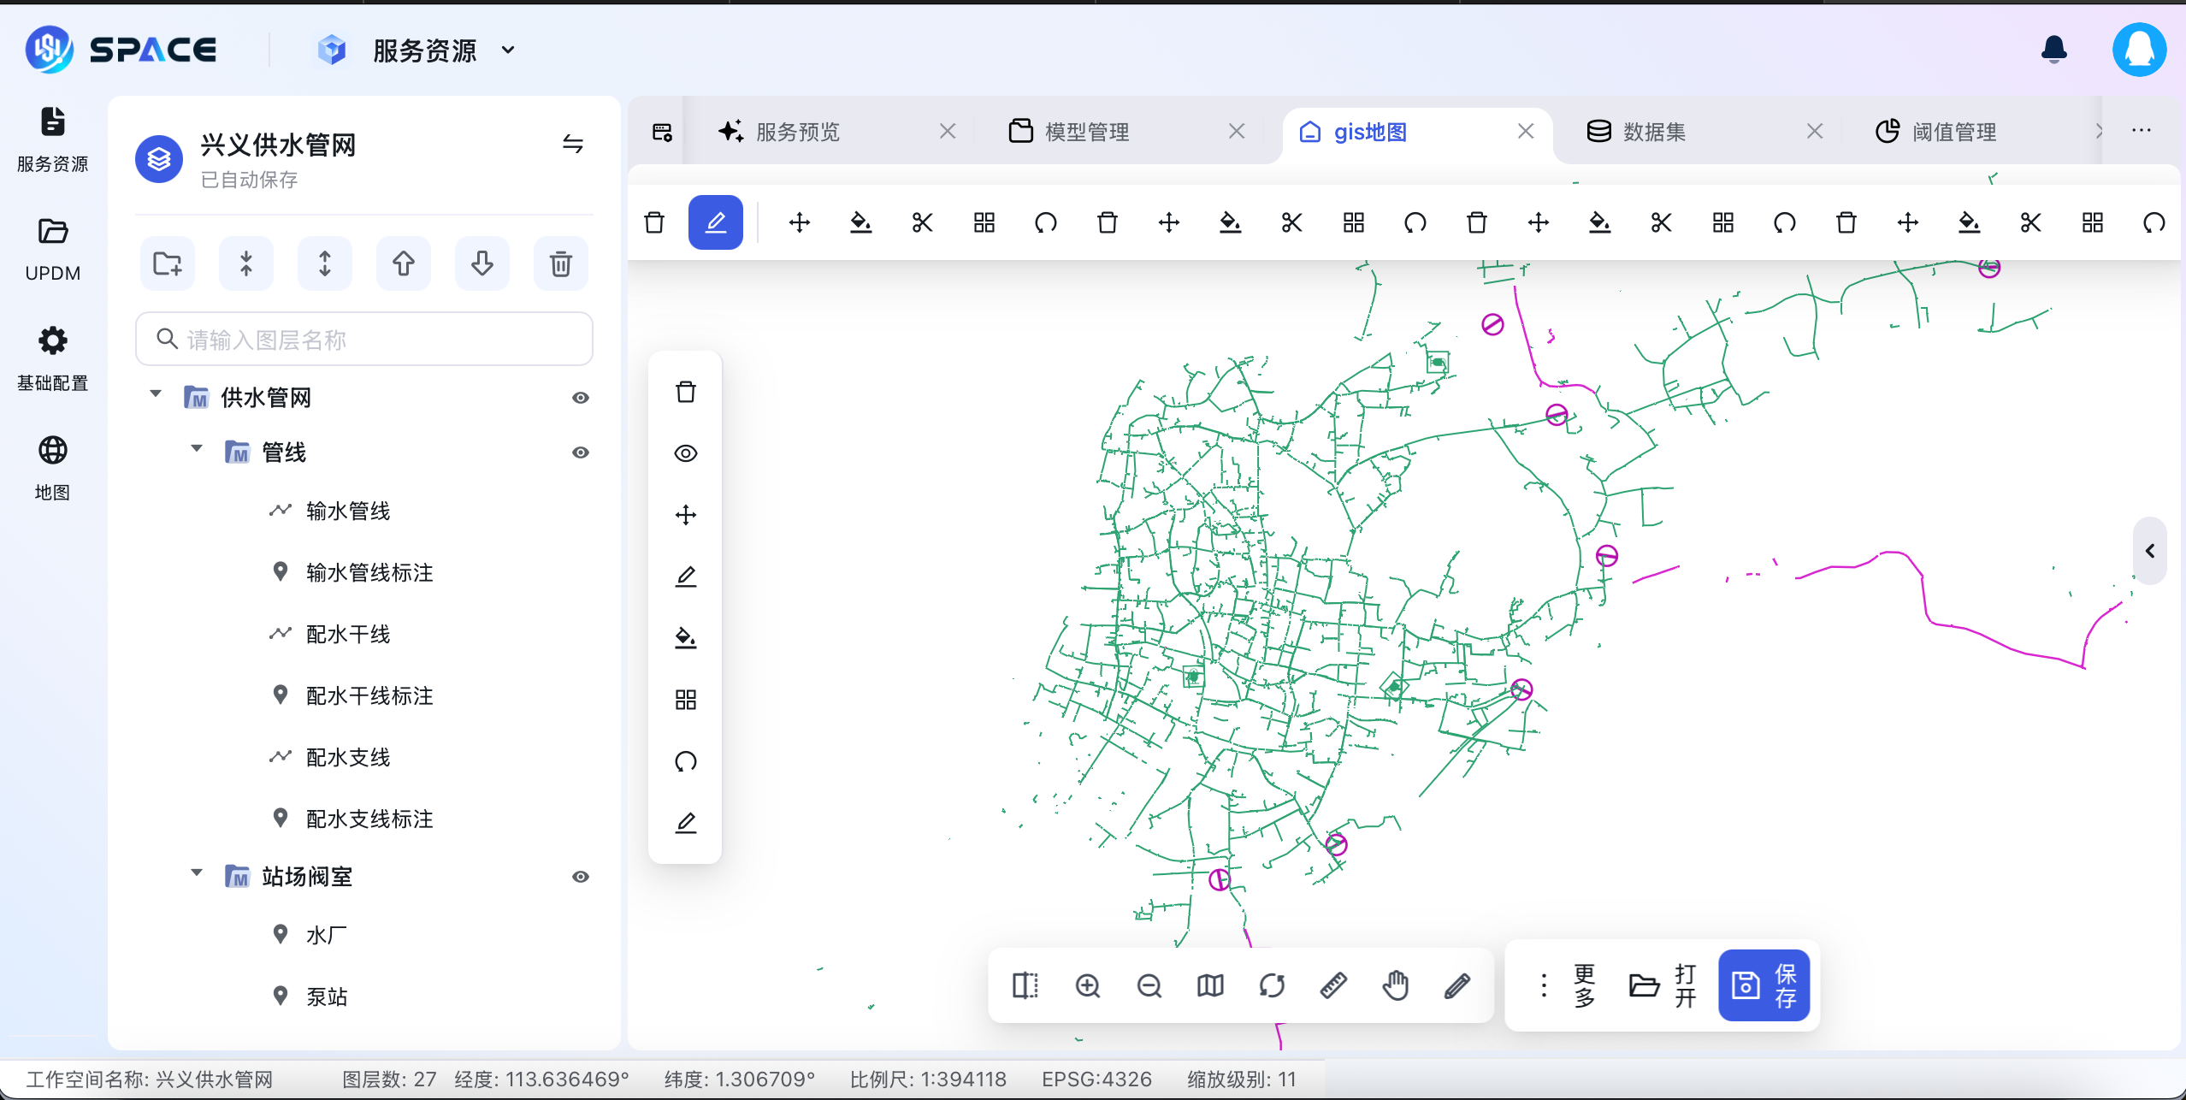Click the ruler measure tool icon
The height and width of the screenshot is (1100, 2186).
[x=1333, y=985]
